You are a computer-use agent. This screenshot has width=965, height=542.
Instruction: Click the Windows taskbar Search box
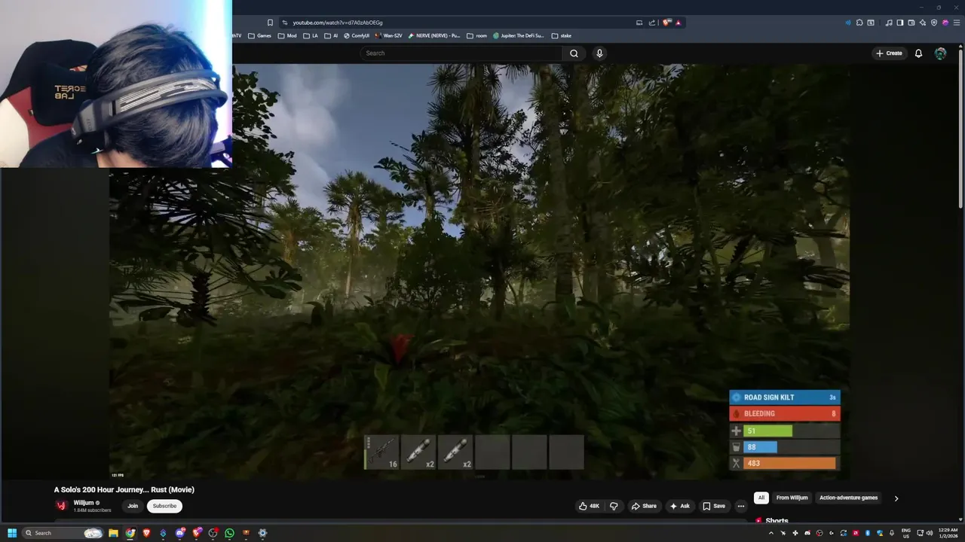[62, 533]
